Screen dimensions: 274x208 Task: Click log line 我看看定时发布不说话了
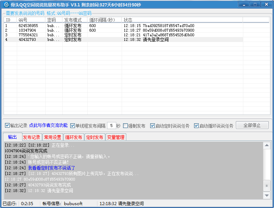click(x=51, y=168)
